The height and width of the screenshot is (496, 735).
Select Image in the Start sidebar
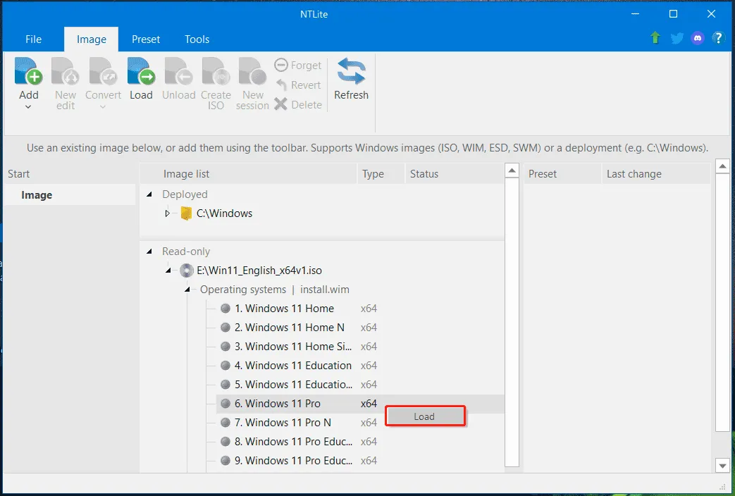(70, 195)
